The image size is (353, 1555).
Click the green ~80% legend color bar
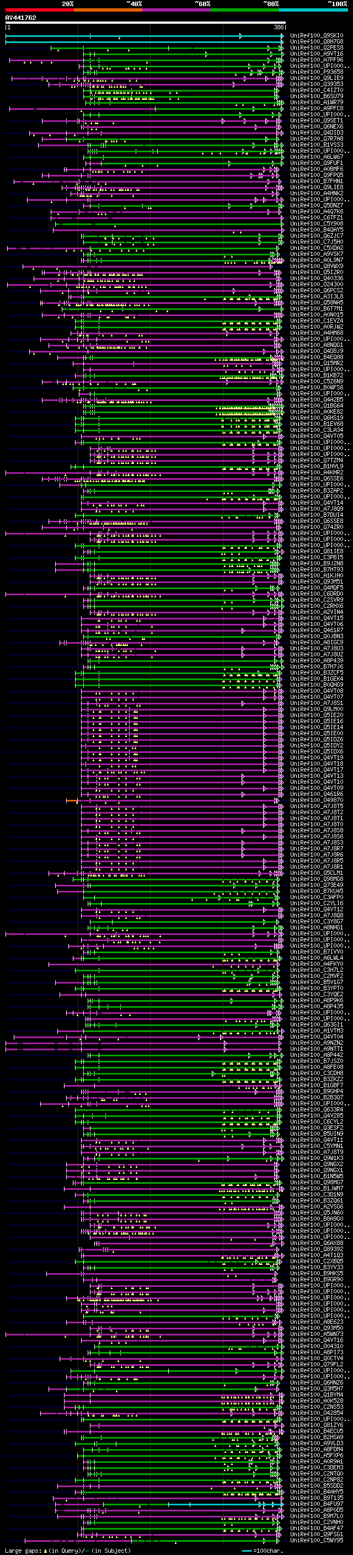[245, 10]
